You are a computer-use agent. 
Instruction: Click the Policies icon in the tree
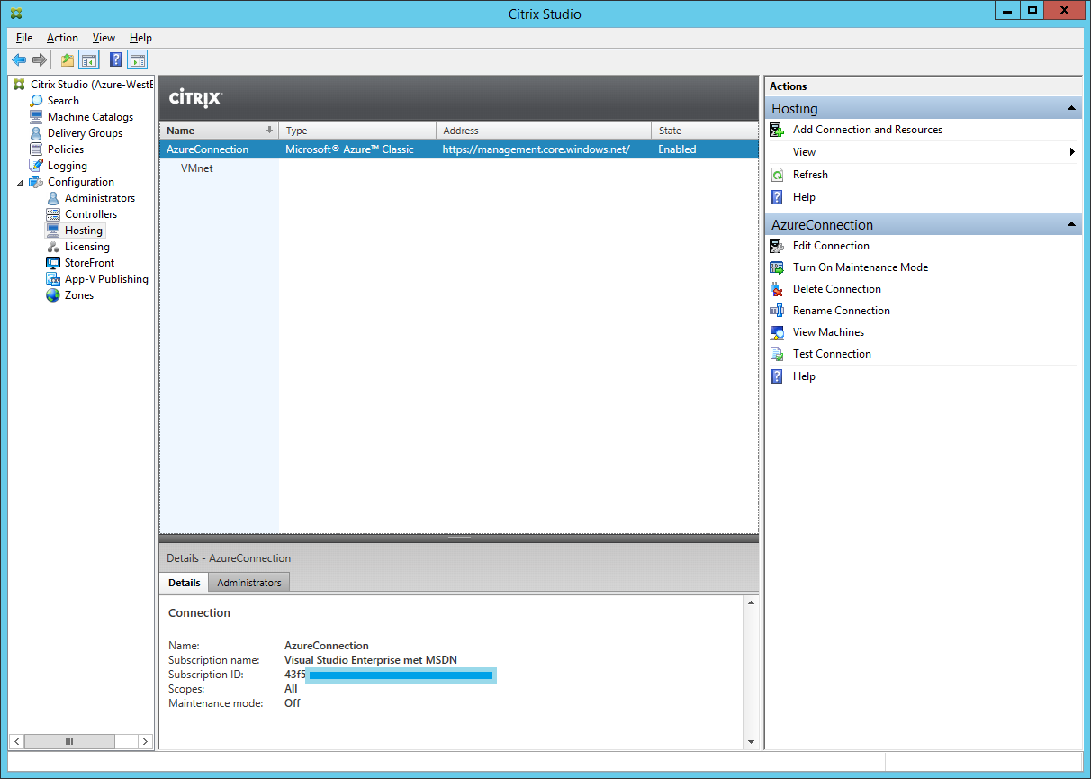point(36,149)
